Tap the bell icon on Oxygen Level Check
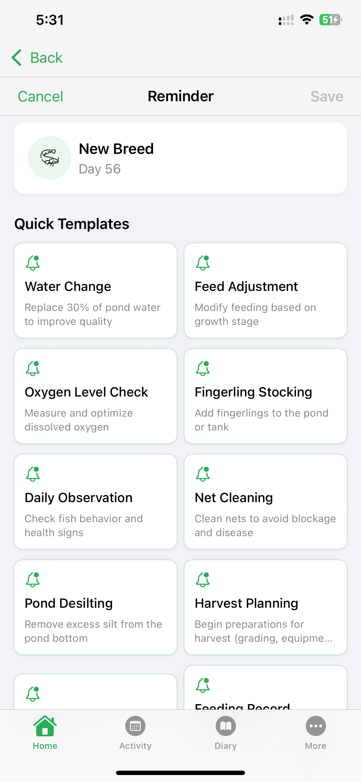 click(33, 368)
